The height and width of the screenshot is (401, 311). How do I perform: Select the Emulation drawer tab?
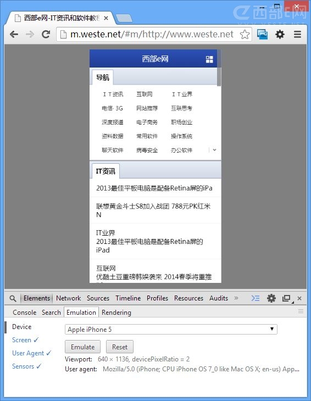click(81, 312)
